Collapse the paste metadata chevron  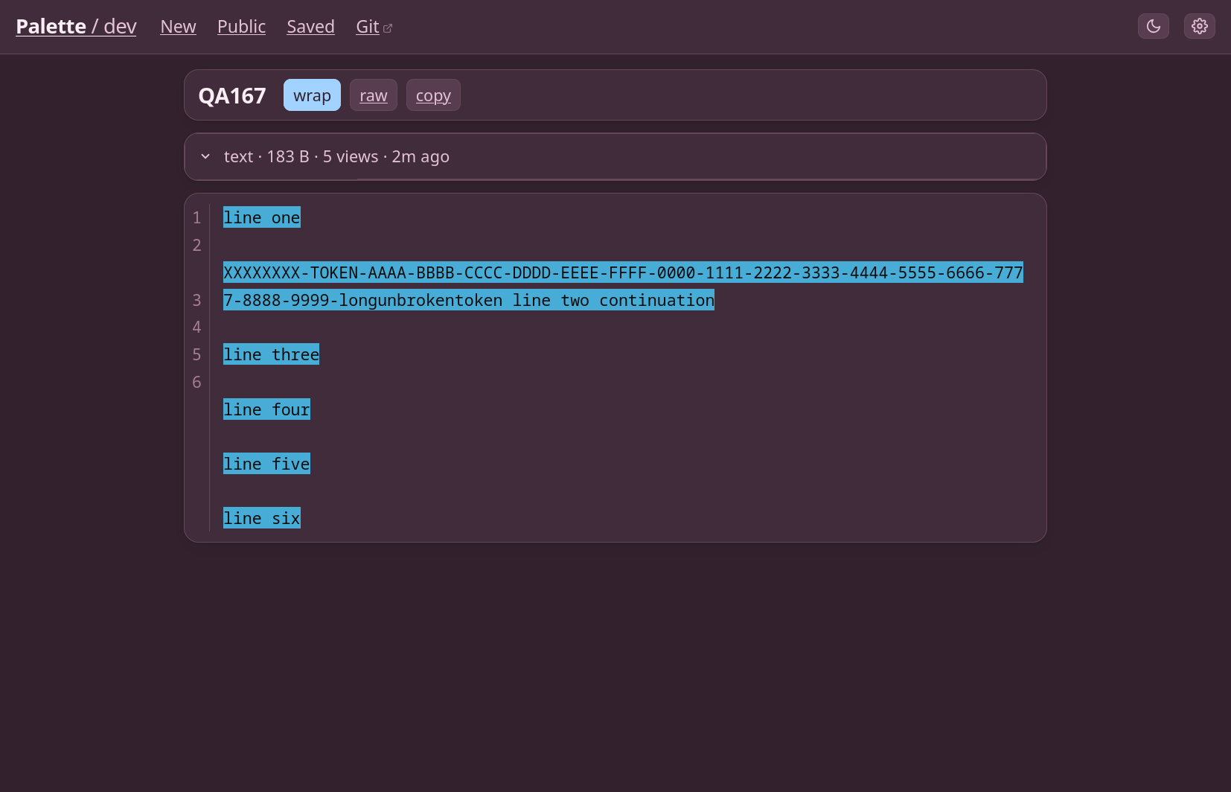coord(205,156)
